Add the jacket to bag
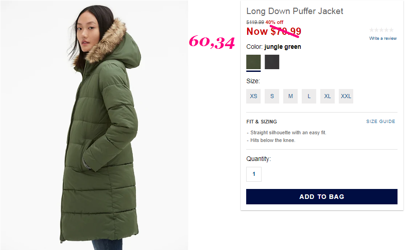Viewport: 407px width, 250px height. click(x=322, y=197)
